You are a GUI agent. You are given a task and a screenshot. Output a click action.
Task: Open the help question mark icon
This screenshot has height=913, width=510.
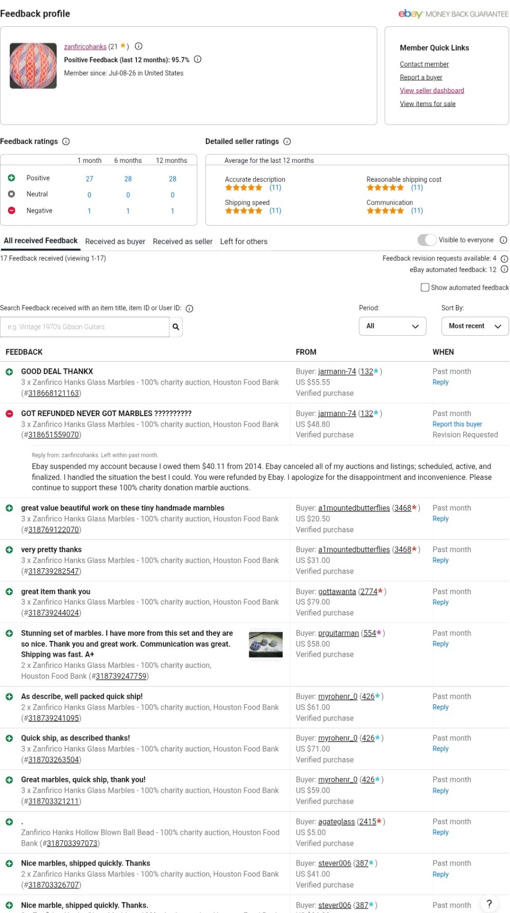pyautogui.click(x=489, y=904)
